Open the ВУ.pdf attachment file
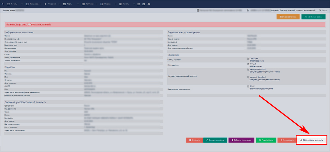Image resolution: width=330 pixels, height=152 pixels. [x=252, y=86]
